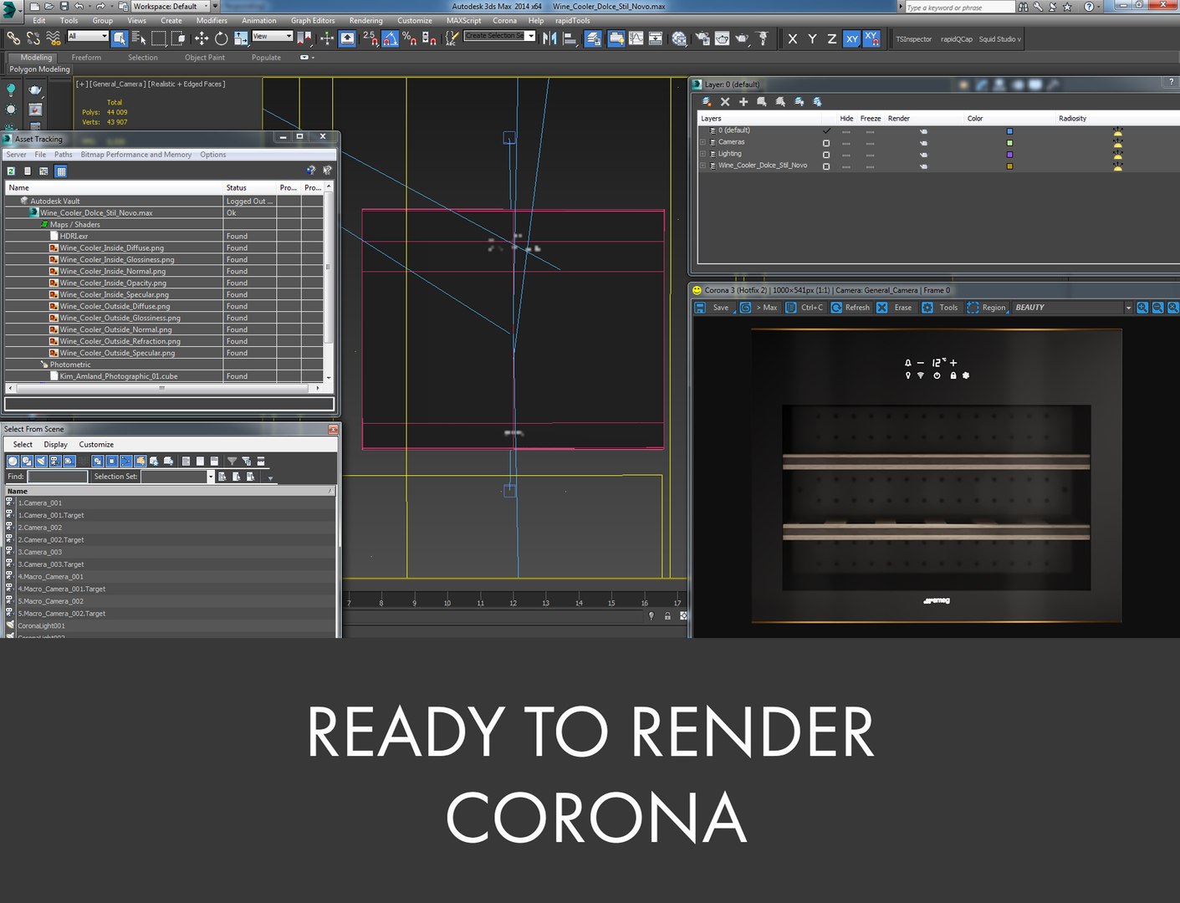Choose the Select and Rotate tool
1180x903 pixels.
(221, 38)
